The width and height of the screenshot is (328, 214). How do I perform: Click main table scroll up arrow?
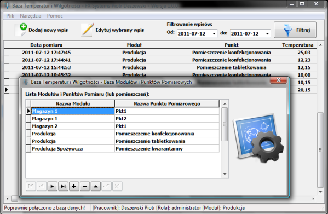tap(320, 45)
